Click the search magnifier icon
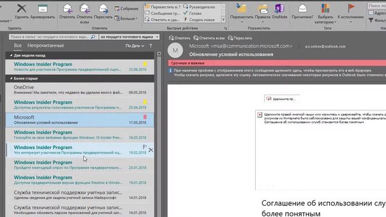 (93, 37)
